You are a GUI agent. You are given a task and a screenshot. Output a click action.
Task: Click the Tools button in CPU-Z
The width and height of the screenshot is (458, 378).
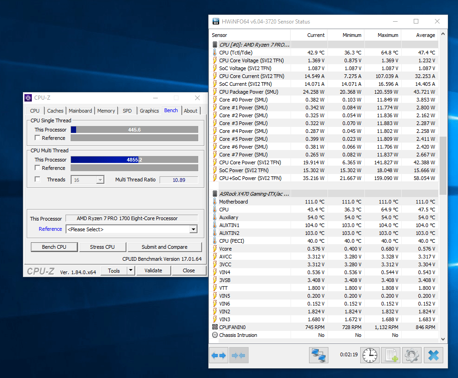click(114, 271)
